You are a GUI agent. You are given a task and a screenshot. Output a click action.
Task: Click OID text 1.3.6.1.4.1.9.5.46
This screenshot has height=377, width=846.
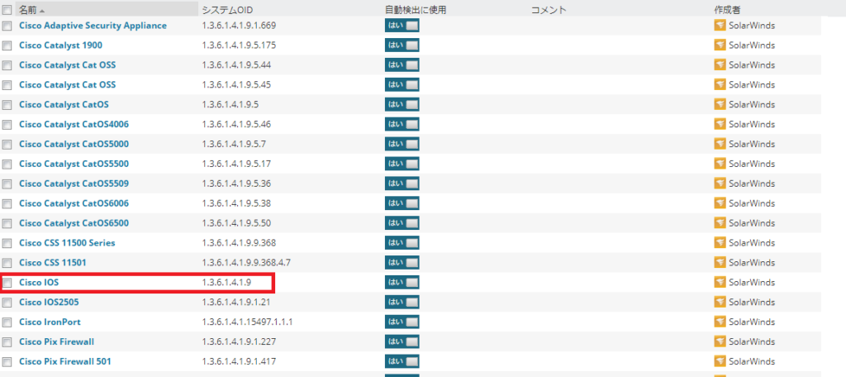[x=236, y=124]
